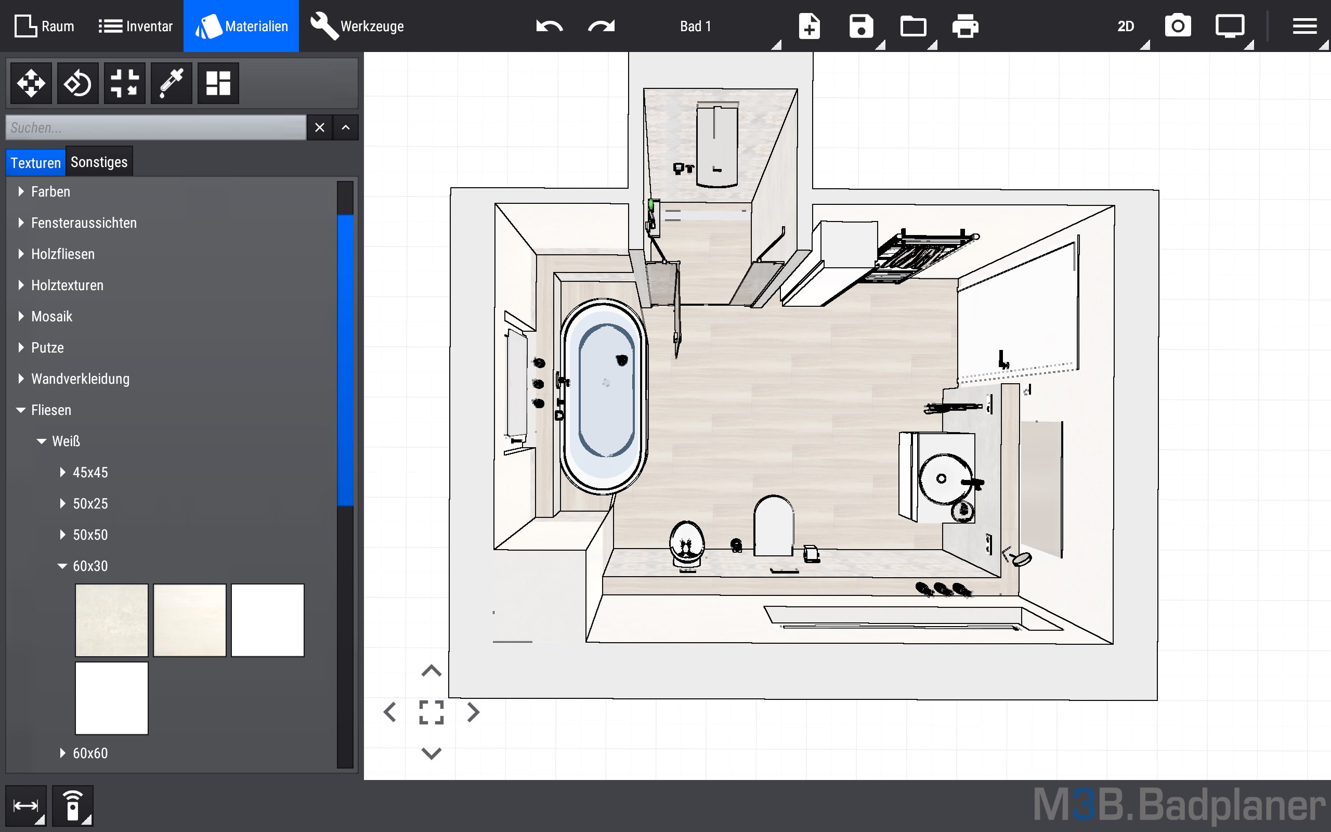
Task: Collapse the search panel with chevron
Action: pyautogui.click(x=345, y=128)
